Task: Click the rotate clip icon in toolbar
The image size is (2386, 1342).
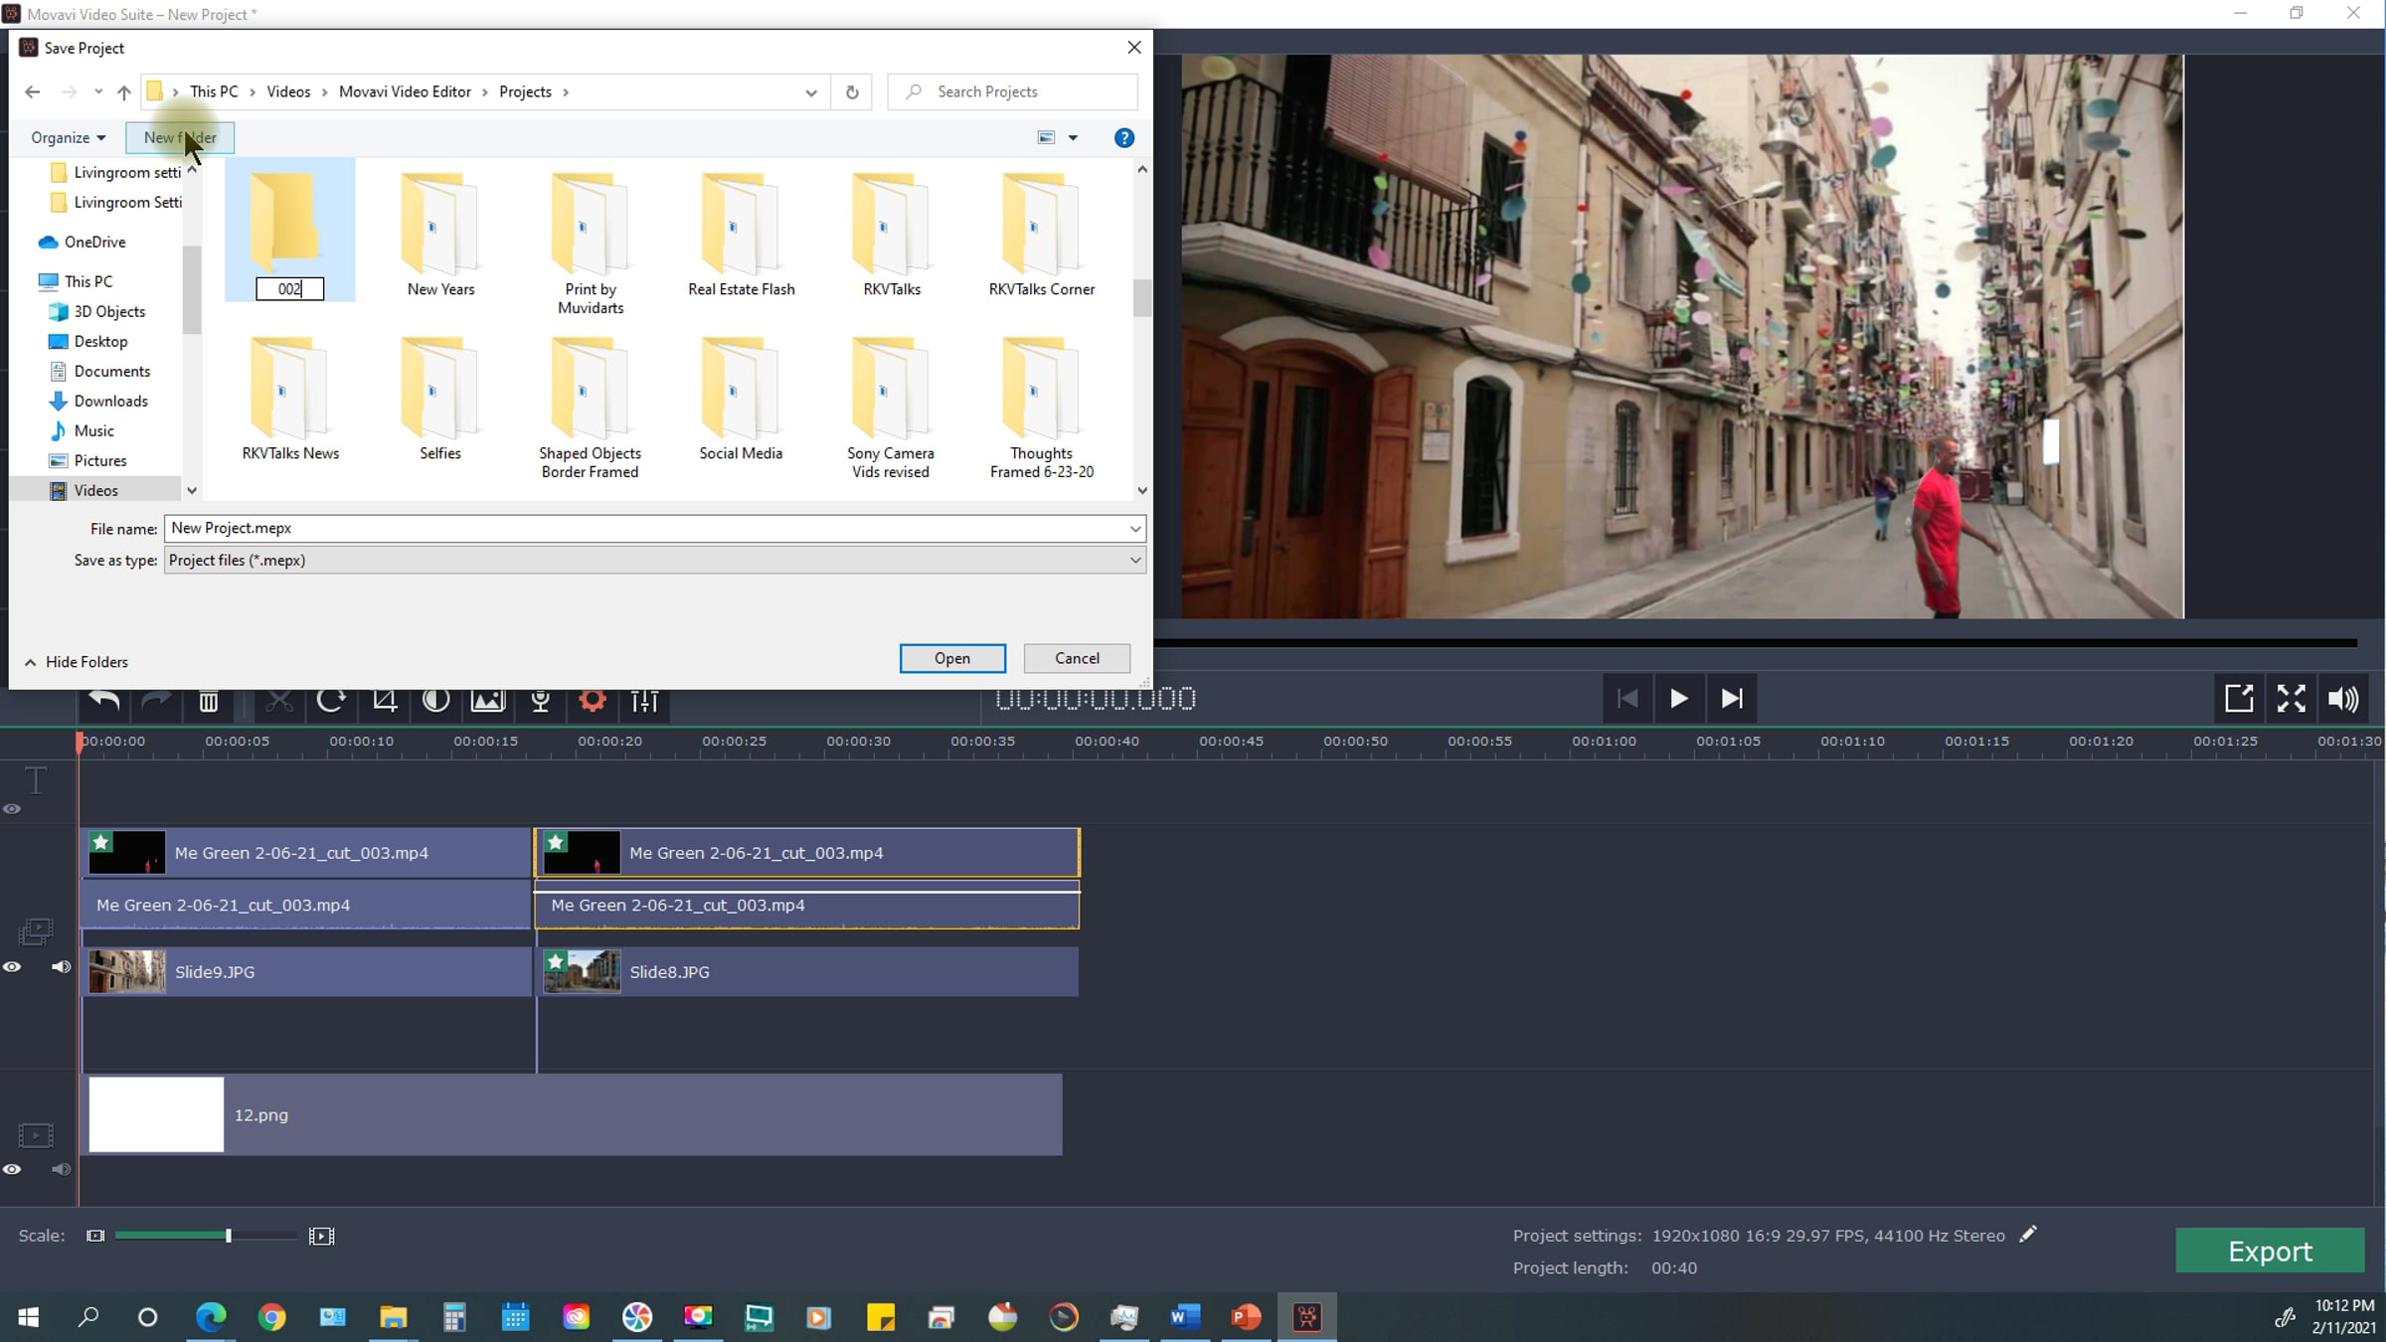Action: click(331, 701)
